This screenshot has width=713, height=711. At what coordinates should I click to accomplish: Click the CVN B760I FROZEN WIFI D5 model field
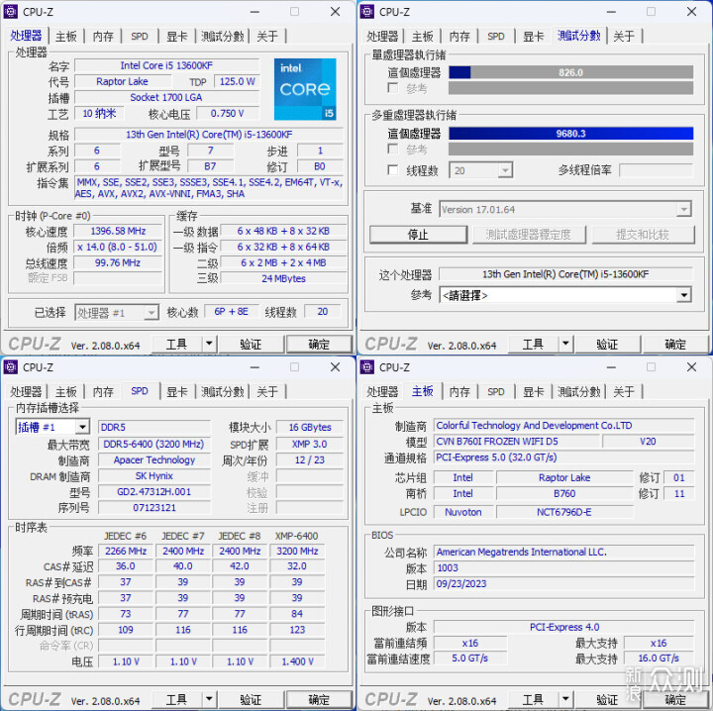517,442
